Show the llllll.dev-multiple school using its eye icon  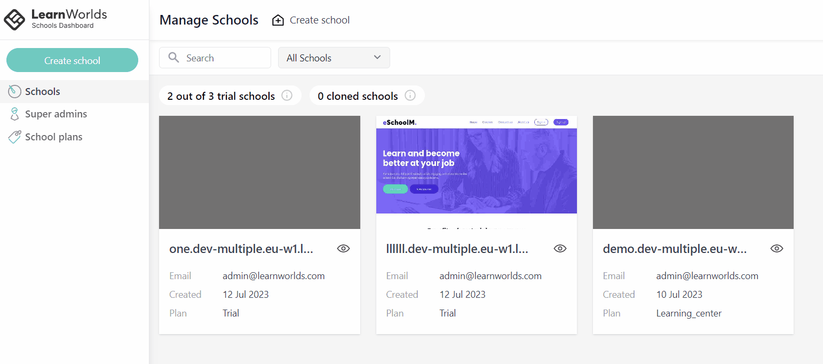(x=560, y=248)
